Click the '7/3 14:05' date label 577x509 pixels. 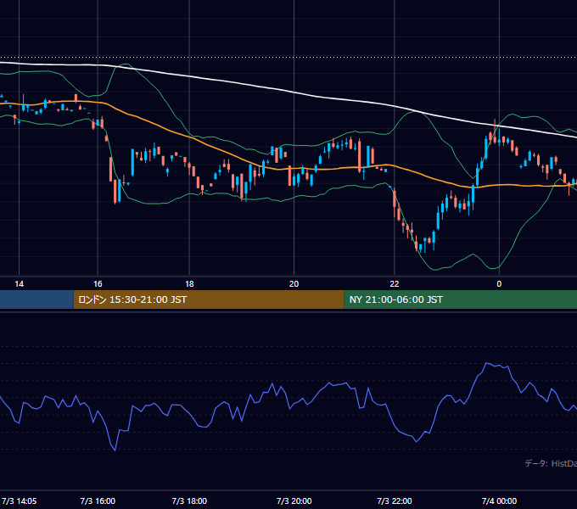[x=20, y=501]
